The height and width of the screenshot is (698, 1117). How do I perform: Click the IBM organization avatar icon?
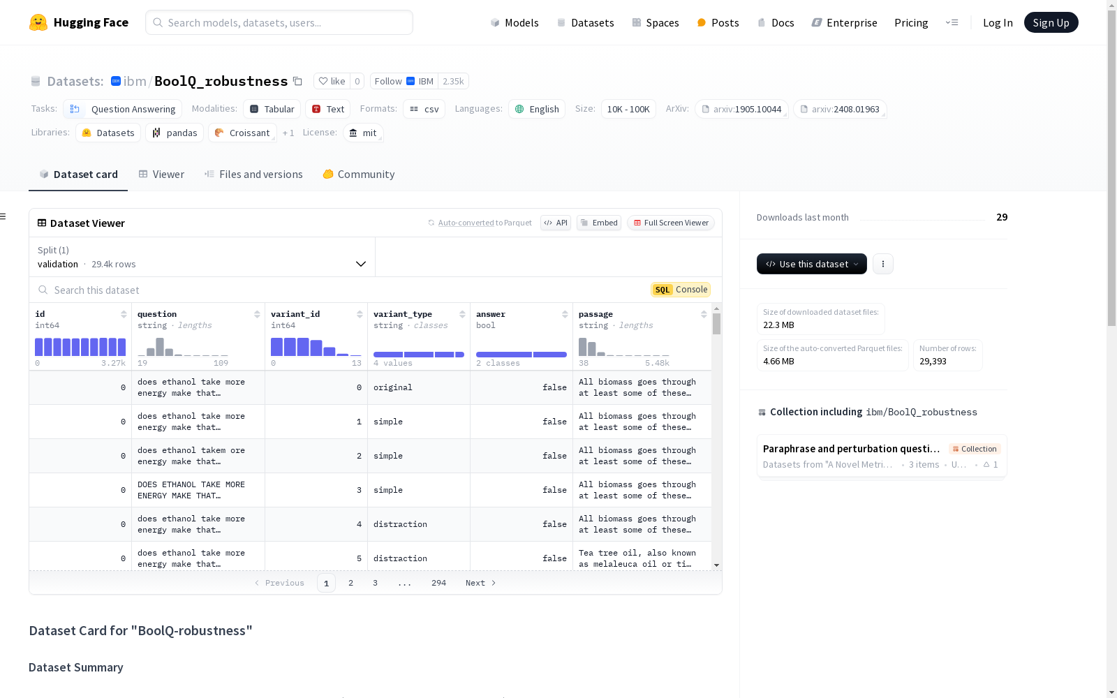click(116, 81)
